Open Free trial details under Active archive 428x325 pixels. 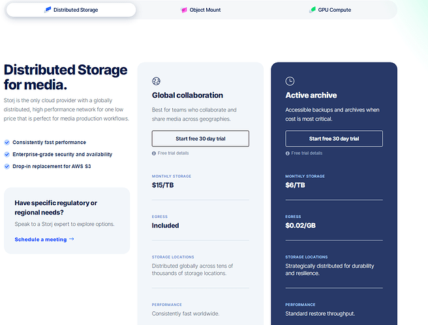pos(307,153)
